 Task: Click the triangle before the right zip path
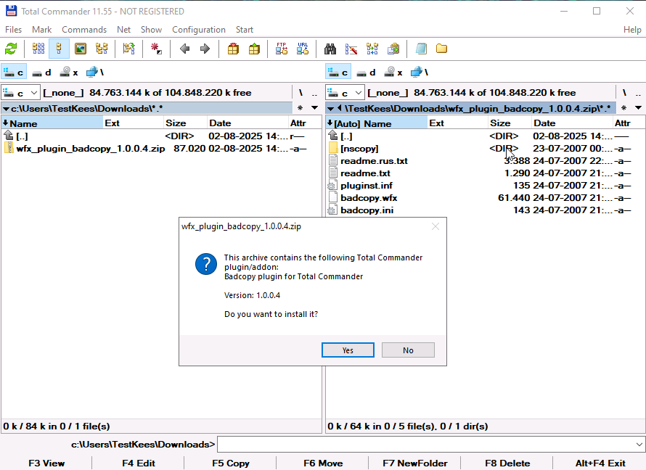coord(330,109)
